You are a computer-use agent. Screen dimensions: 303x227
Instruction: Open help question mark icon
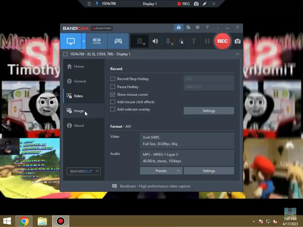point(207,27)
